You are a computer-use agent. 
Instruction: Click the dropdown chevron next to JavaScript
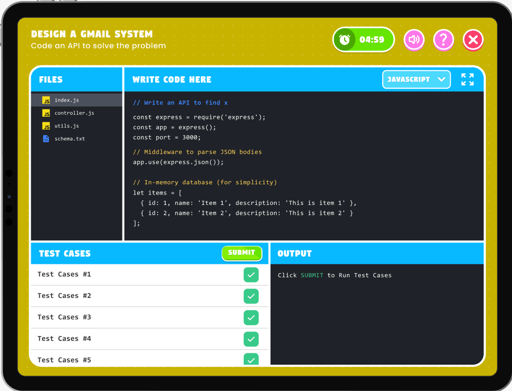442,79
